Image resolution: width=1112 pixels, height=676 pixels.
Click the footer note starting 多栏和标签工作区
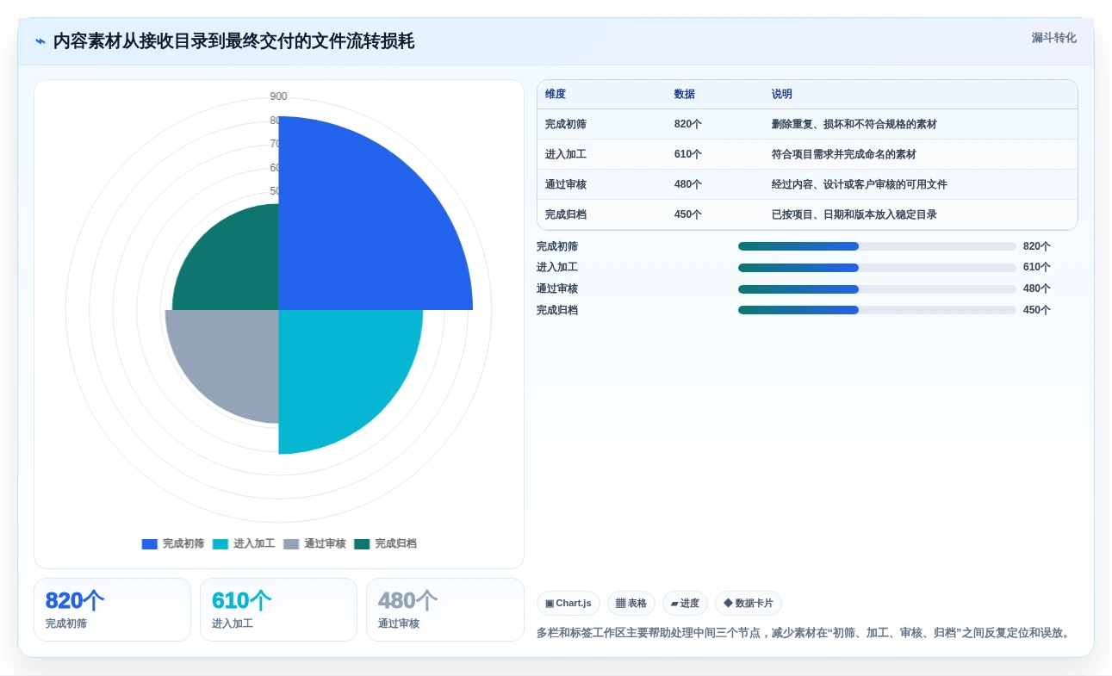[804, 633]
